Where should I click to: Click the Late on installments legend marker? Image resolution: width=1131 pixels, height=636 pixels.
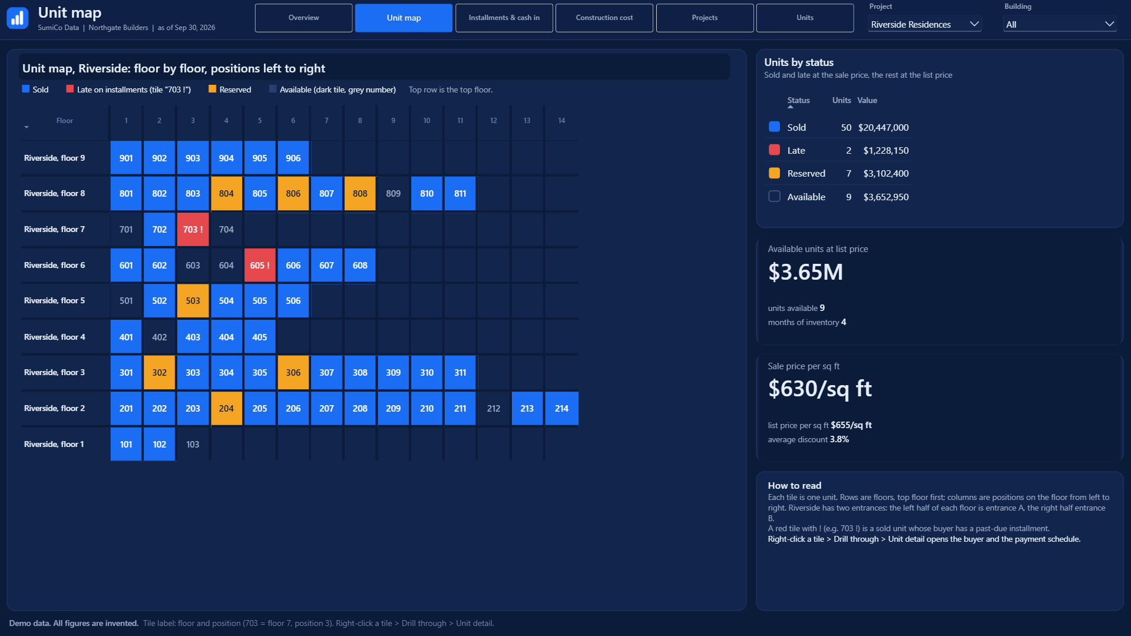pyautogui.click(x=70, y=89)
